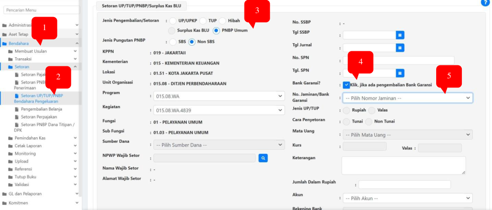492x210 pixels.
Task: Open the Program 015.08.WA dropdown
Action: [x=219, y=96]
